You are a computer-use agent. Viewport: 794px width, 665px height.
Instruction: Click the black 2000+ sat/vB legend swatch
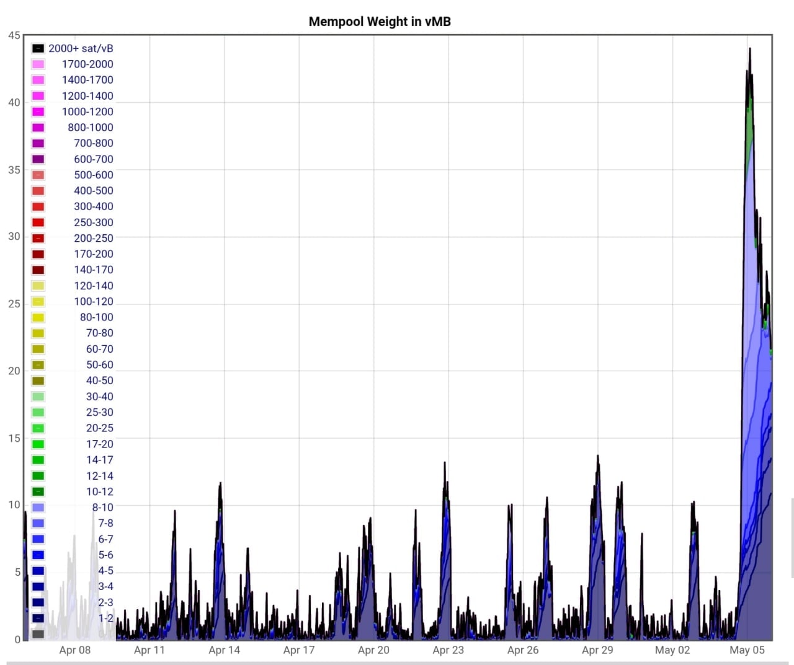pyautogui.click(x=38, y=48)
